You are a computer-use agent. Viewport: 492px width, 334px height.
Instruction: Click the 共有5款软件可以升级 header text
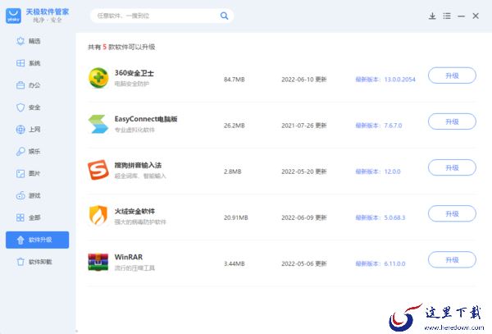click(x=121, y=47)
